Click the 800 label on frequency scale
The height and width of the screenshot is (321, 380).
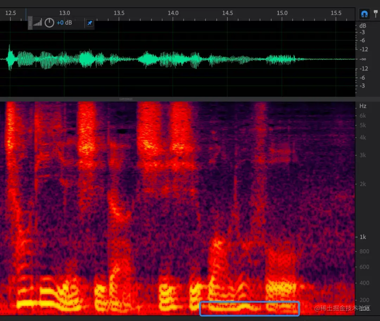pos(364,251)
